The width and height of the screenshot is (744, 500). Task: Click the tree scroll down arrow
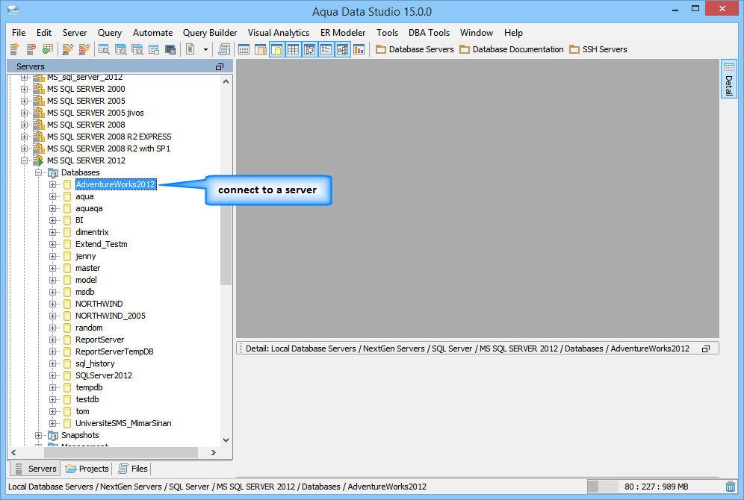click(226, 440)
